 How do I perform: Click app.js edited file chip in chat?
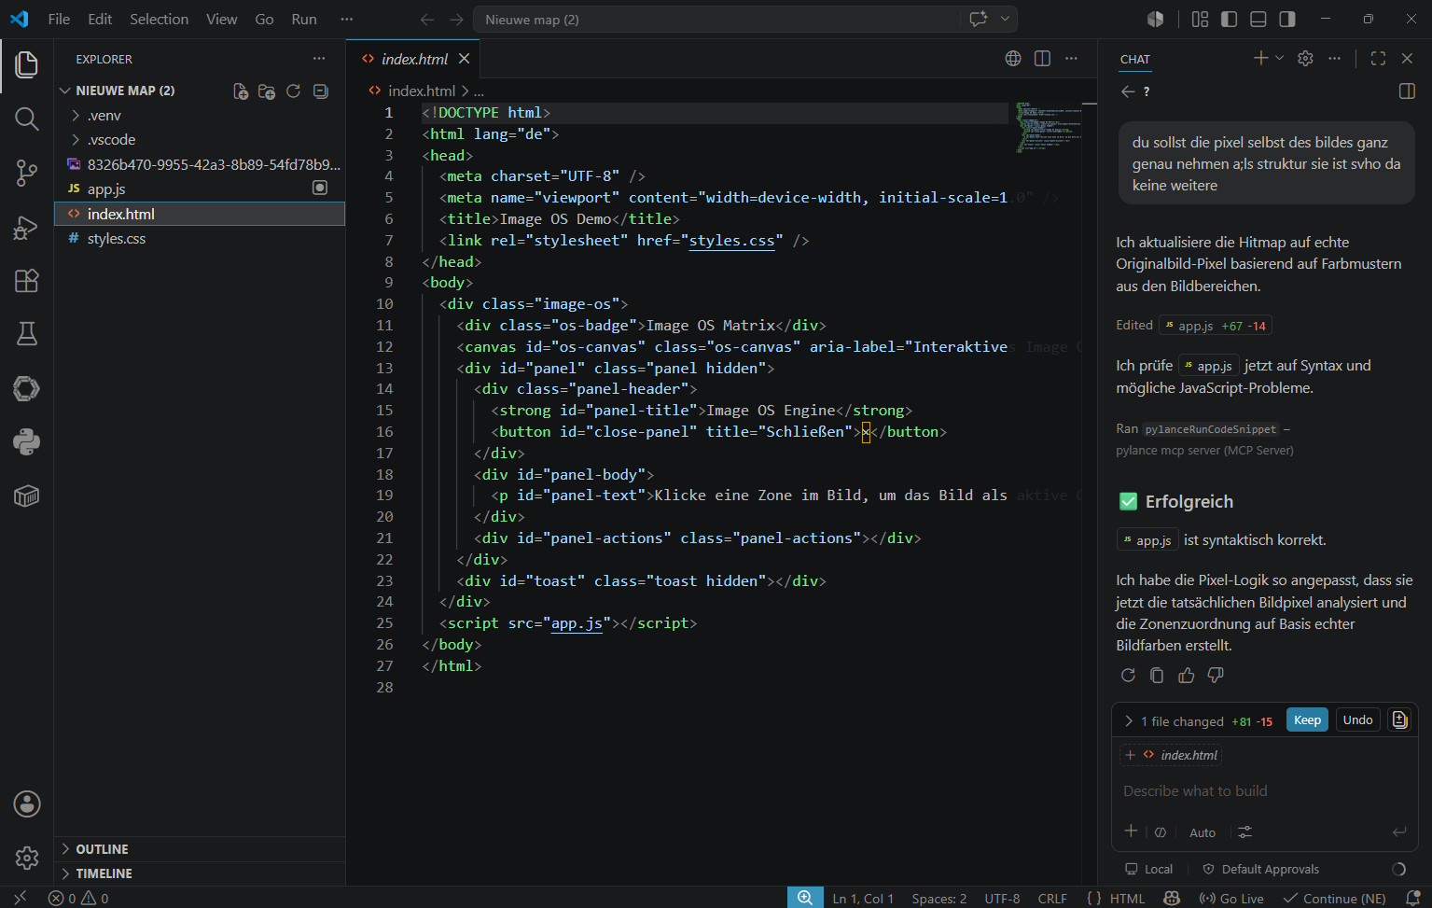[x=1216, y=326]
